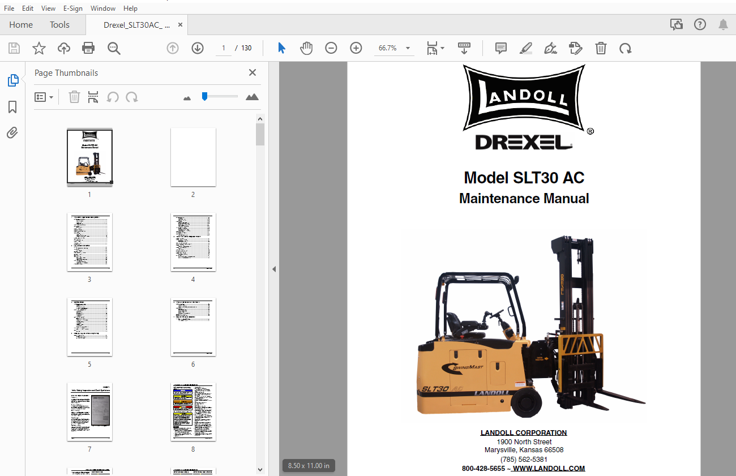This screenshot has height=476, width=736.
Task: Select page 5 thumbnail
Action: [x=89, y=327]
